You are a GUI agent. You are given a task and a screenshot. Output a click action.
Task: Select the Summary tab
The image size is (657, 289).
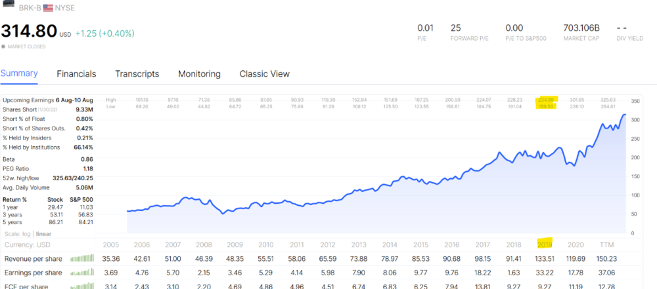click(x=19, y=73)
